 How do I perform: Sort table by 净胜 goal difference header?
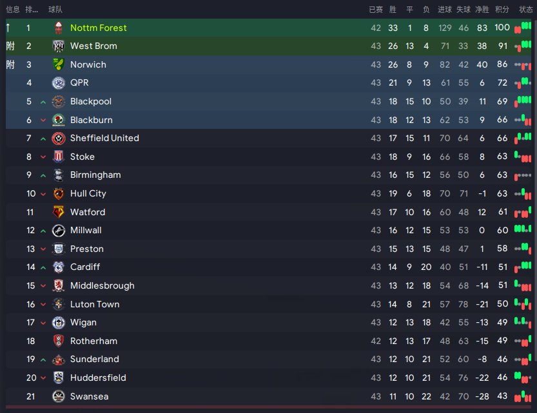coord(482,10)
